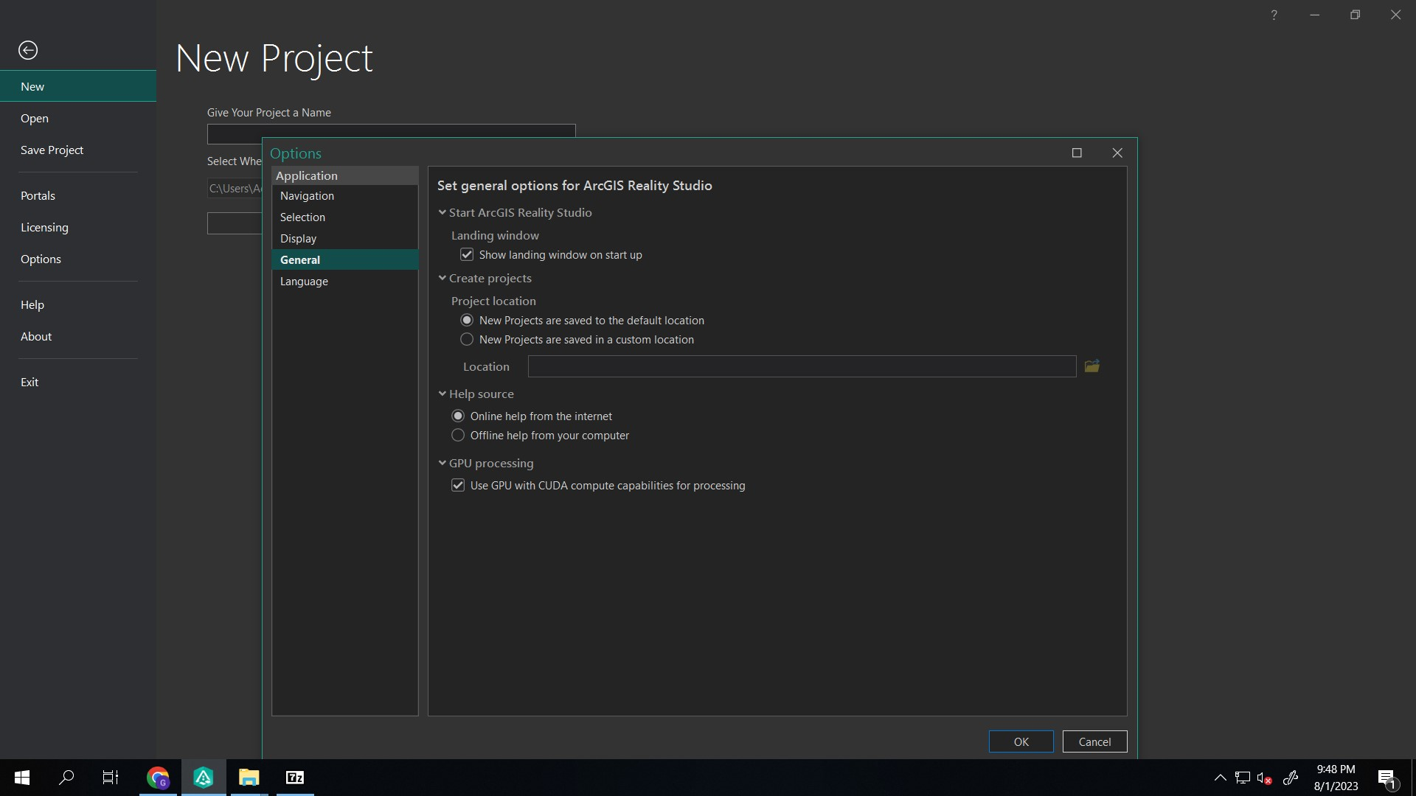1416x796 pixels.
Task: Click the help question mark icon
Action: pos(1274,15)
